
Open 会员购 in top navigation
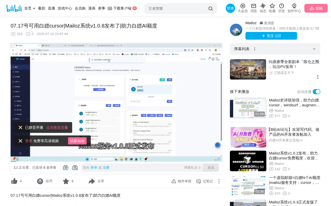[80, 8]
